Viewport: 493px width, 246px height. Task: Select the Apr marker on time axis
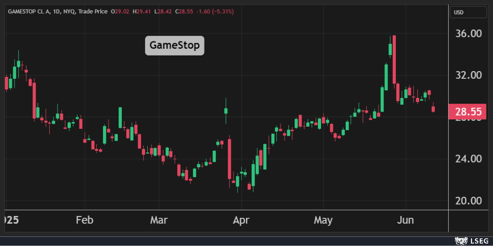241,220
